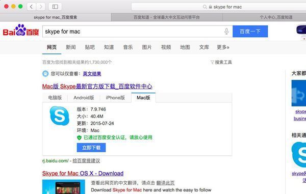Image resolution: width=306 pixels, height=194 pixels.
Task: Click the lock icon in address bar
Action: tap(210, 7)
